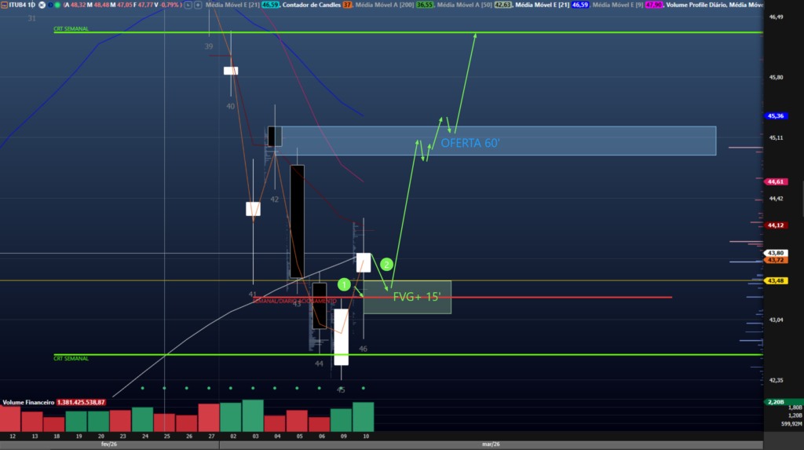Click the 44,61 pink price tag
804x450 pixels.
tap(776, 181)
